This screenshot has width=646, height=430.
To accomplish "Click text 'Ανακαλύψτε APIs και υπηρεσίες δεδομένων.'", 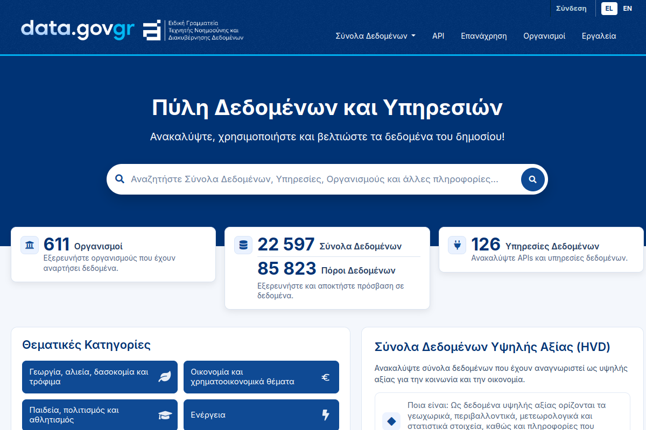I will pyautogui.click(x=549, y=258).
